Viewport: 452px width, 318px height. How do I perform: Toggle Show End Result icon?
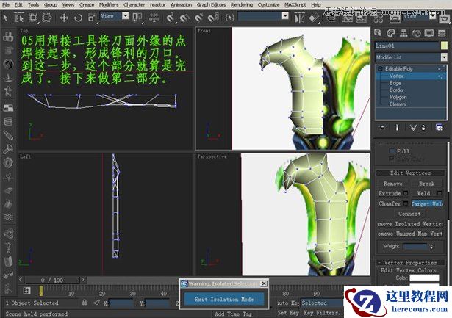click(x=397, y=127)
